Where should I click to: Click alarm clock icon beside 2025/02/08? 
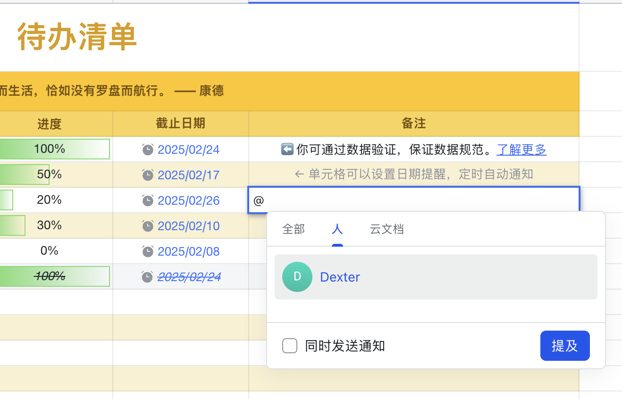148,251
